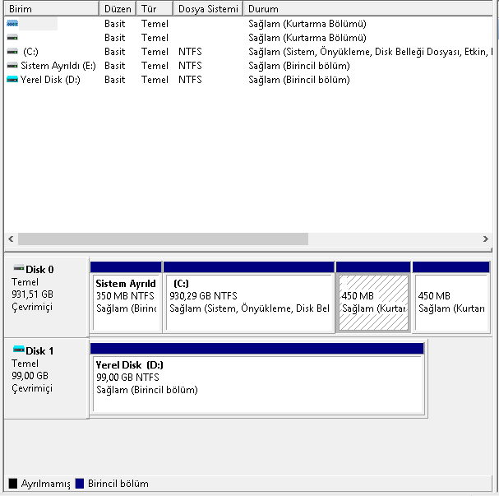Image resolution: width=499 pixels, height=496 pixels.
Task: Select the last 450 MB recovery partition of Disk 0
Action: click(451, 297)
